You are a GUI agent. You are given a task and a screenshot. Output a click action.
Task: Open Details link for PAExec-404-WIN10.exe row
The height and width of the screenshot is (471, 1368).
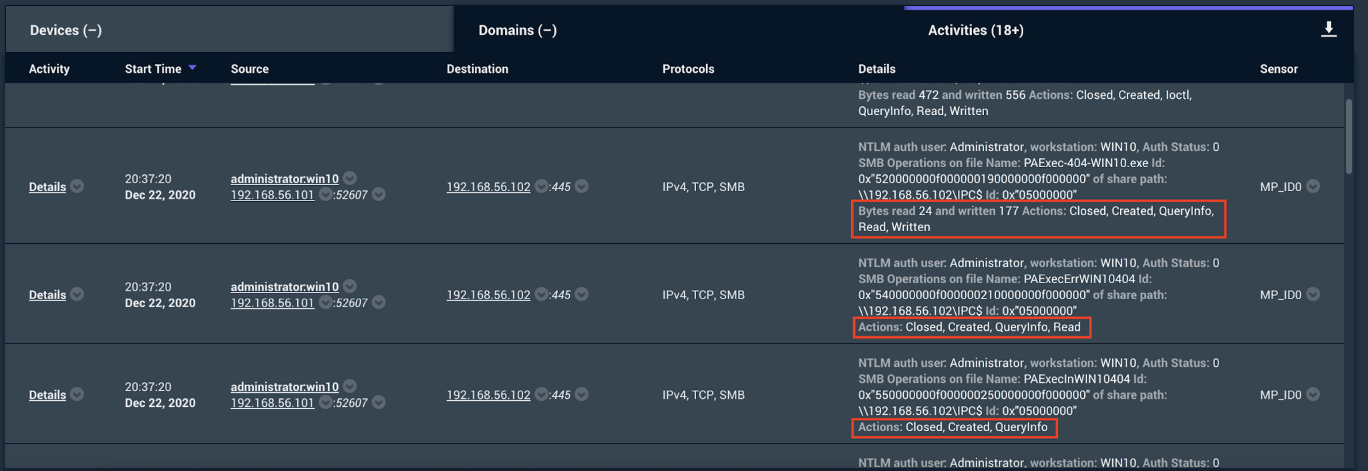click(x=47, y=187)
